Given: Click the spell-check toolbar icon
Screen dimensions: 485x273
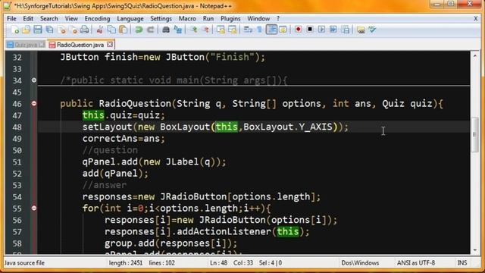Looking at the screenshot, I should point(372,30).
